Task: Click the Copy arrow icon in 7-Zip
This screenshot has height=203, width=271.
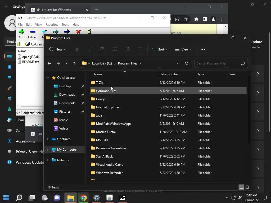Action: [56, 31]
